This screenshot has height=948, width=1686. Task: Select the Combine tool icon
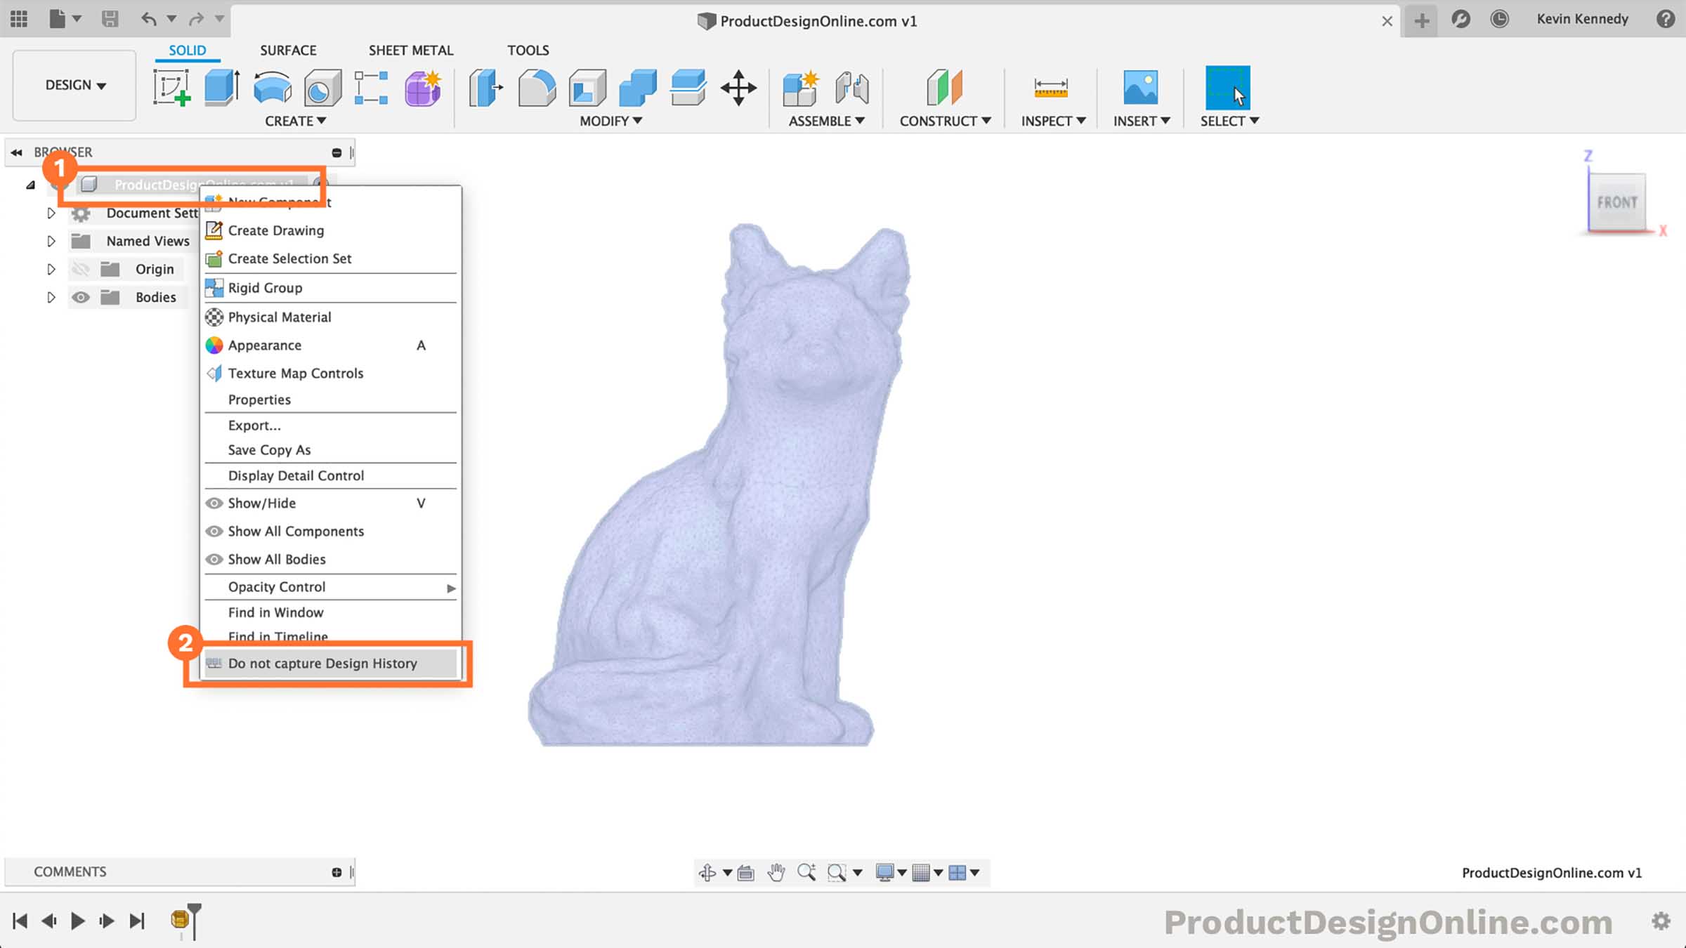click(638, 88)
